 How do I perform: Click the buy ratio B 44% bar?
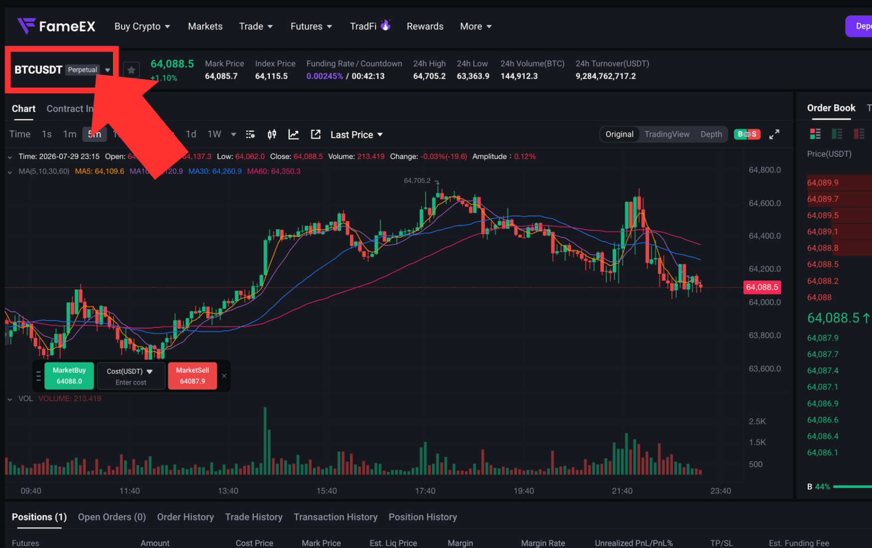click(839, 487)
